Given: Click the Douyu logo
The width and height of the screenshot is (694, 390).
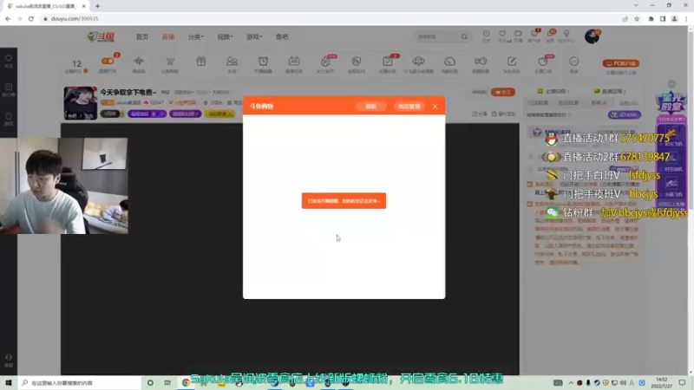Looking at the screenshot, I should (x=101, y=36).
